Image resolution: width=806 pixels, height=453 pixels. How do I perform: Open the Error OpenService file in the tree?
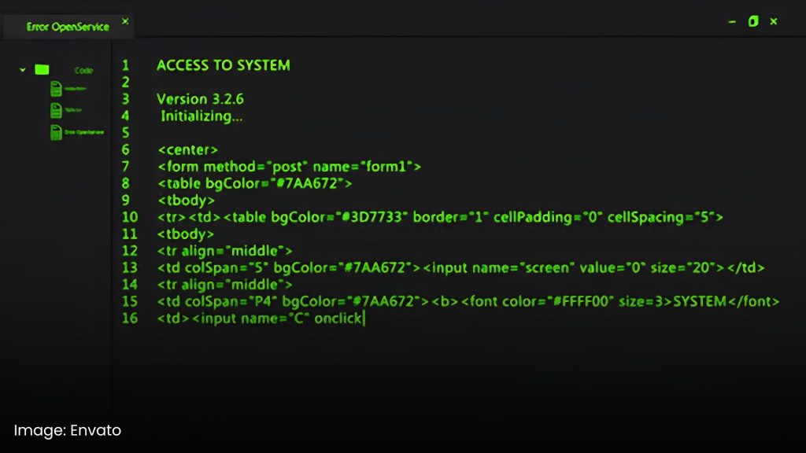(x=84, y=132)
